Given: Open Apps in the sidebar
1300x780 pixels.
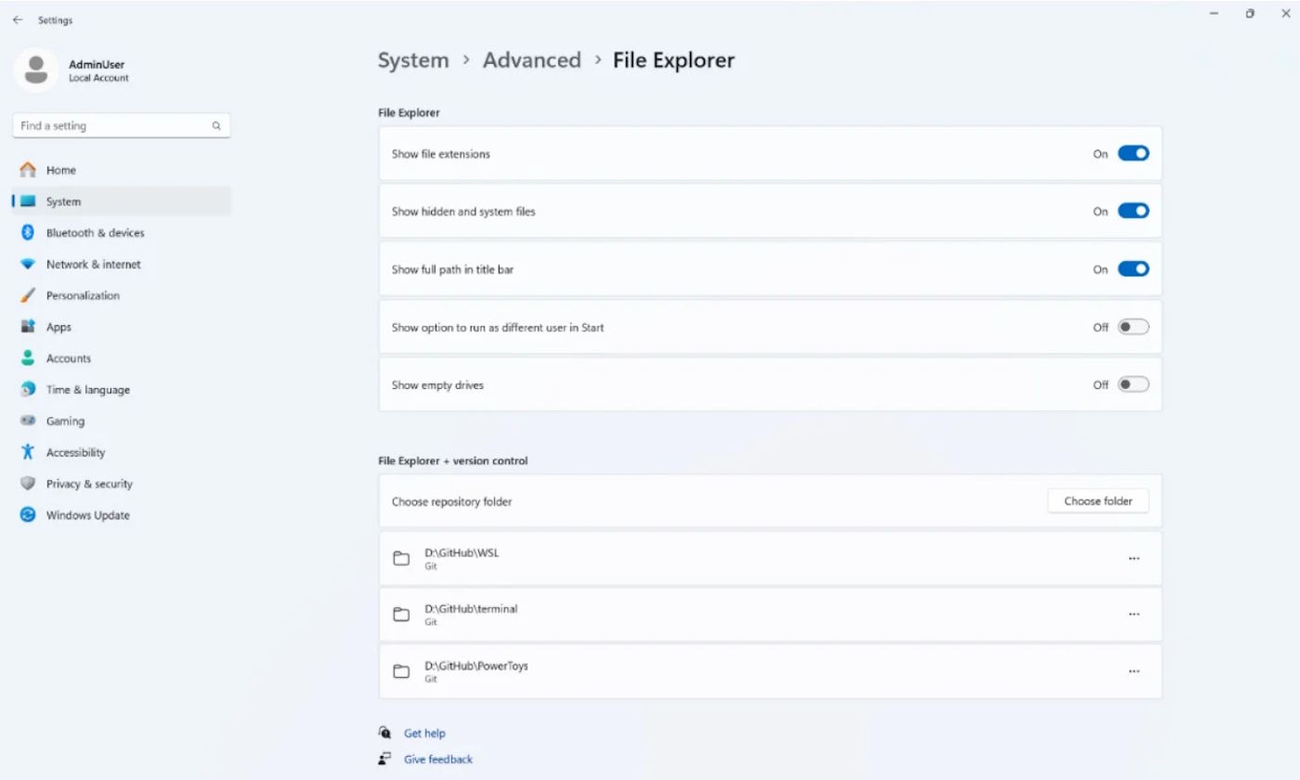Looking at the screenshot, I should click(58, 328).
